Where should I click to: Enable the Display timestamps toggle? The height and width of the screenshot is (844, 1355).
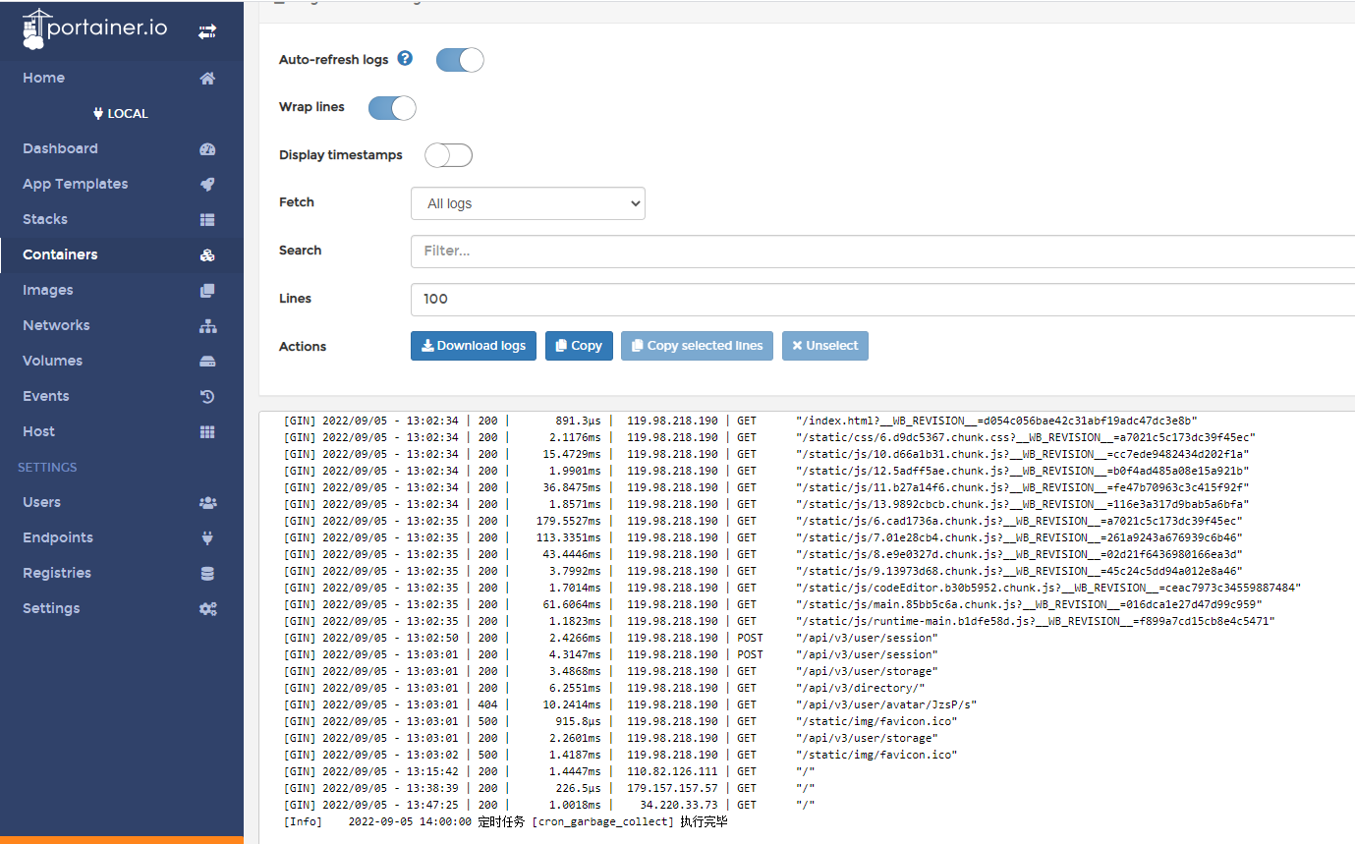pos(448,155)
